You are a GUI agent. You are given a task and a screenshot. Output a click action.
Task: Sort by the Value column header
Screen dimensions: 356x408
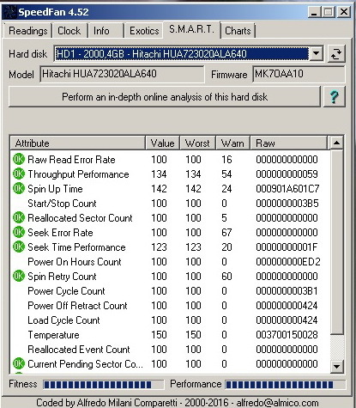pyautogui.click(x=163, y=143)
